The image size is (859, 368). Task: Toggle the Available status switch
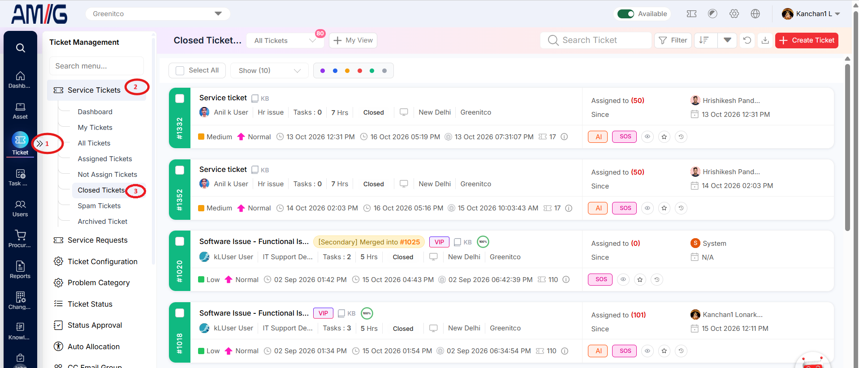point(626,14)
